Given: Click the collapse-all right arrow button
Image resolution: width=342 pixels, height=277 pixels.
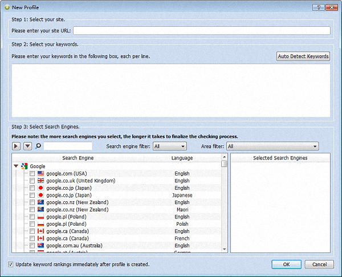Looking at the screenshot, I should pyautogui.click(x=16, y=146).
